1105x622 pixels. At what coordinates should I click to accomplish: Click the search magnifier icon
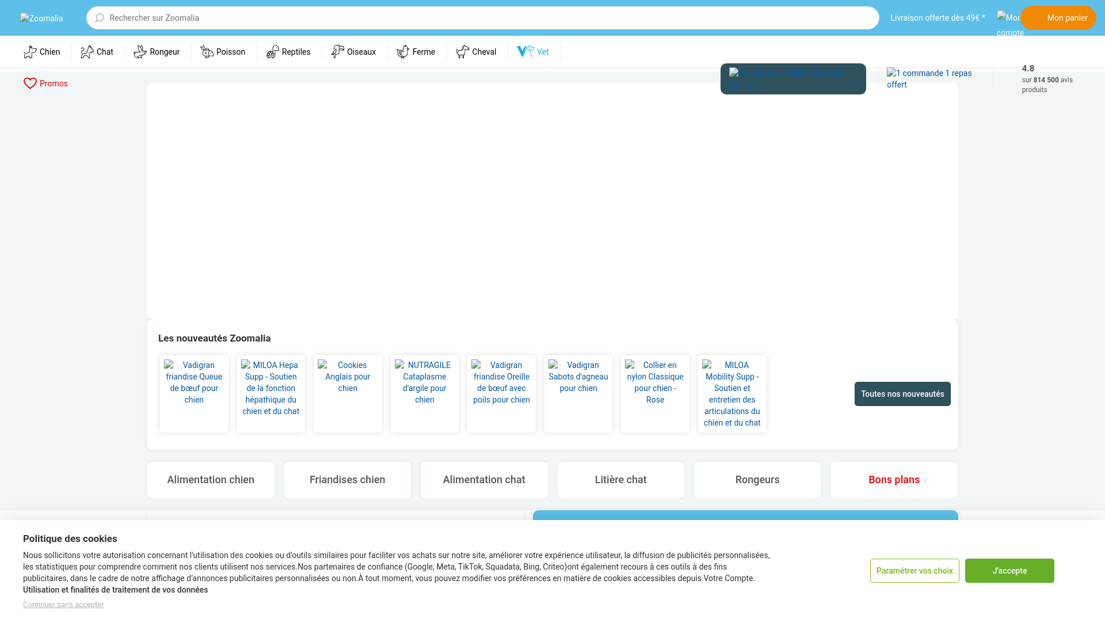tap(100, 18)
